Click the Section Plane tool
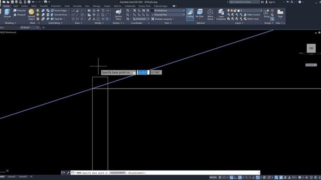This screenshot has height=180, width=321. (x=118, y=14)
